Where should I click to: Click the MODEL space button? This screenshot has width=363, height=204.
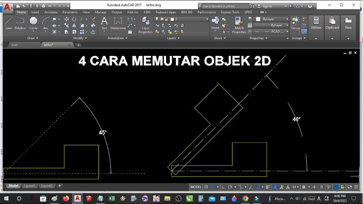click(196, 187)
